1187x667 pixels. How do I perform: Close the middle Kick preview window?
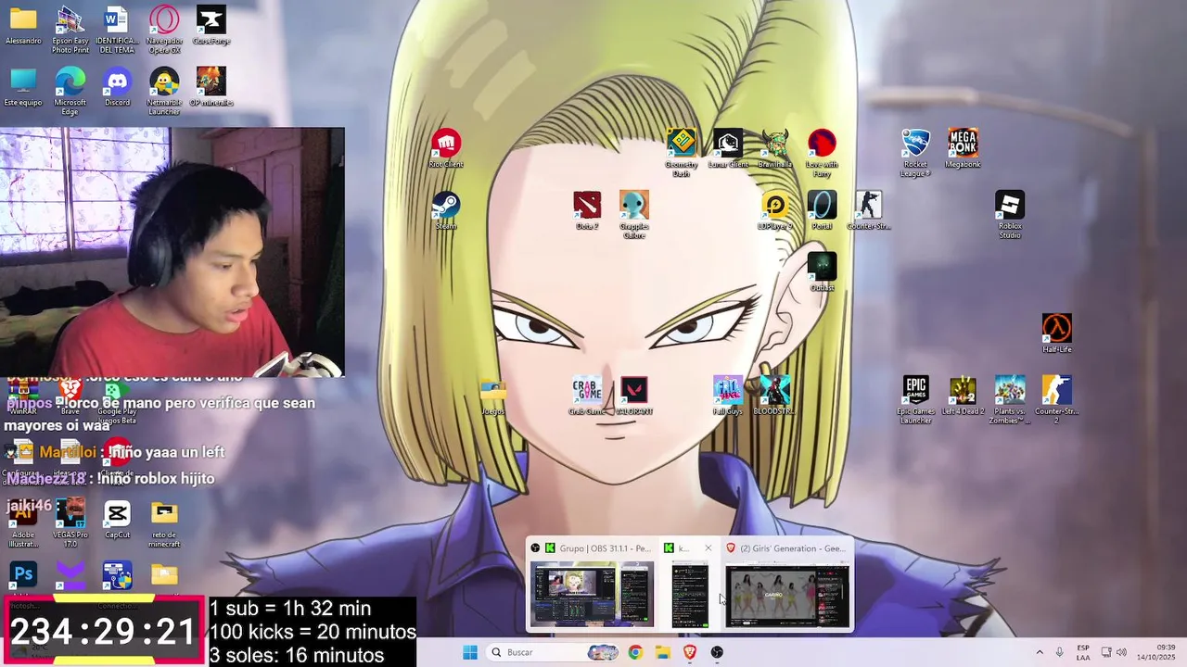pos(708,548)
